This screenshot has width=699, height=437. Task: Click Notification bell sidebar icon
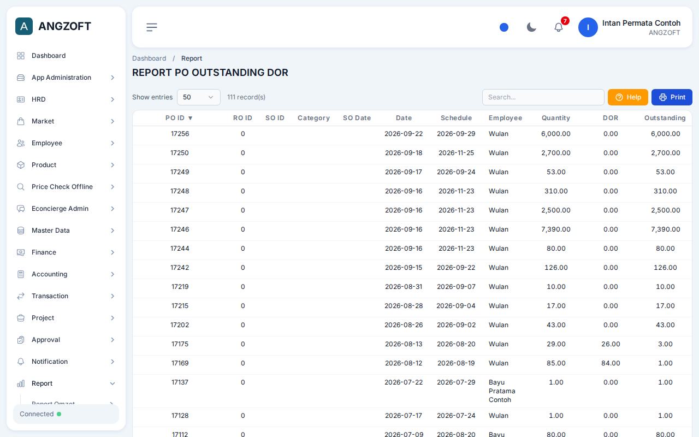coord(21,362)
